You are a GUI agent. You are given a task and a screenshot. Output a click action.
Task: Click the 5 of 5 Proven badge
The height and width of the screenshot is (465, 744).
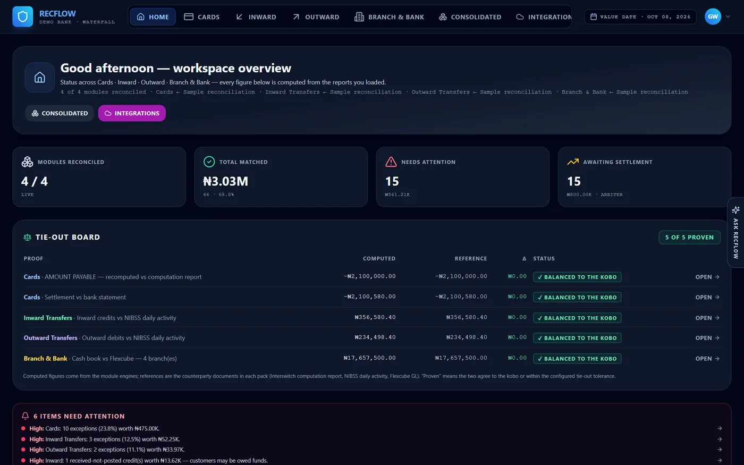click(689, 238)
